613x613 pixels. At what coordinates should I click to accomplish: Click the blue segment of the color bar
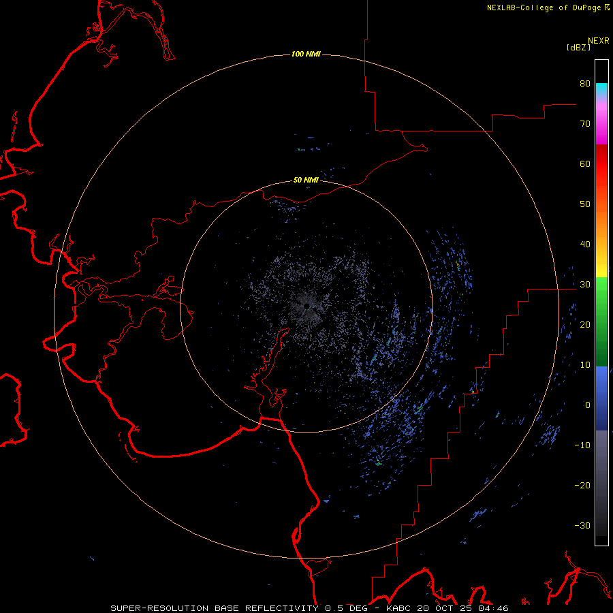(x=601, y=398)
